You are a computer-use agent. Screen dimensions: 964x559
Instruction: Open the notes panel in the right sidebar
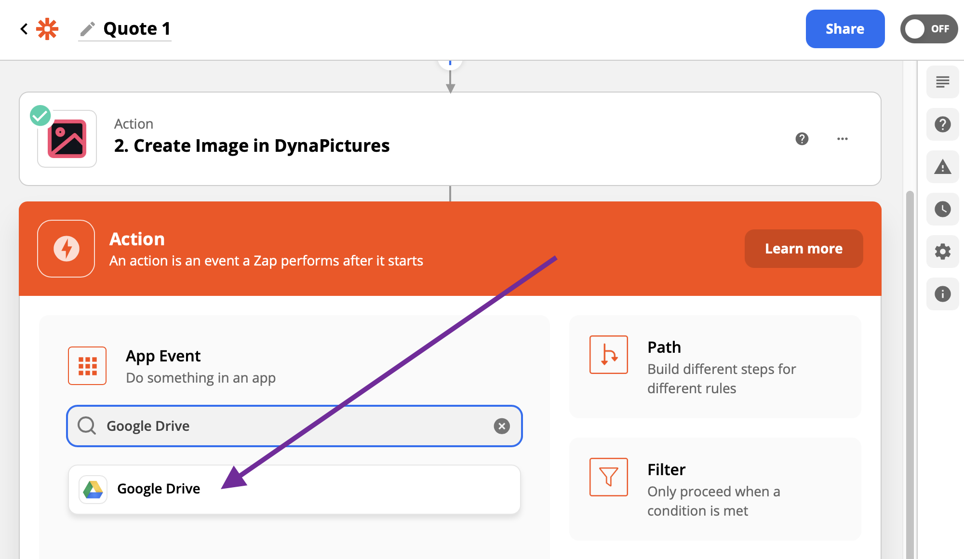click(x=942, y=82)
